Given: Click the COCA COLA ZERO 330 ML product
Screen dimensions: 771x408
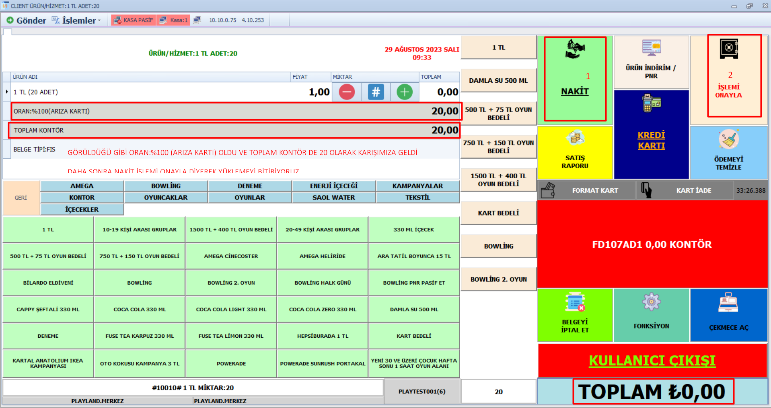Looking at the screenshot, I should [x=322, y=309].
